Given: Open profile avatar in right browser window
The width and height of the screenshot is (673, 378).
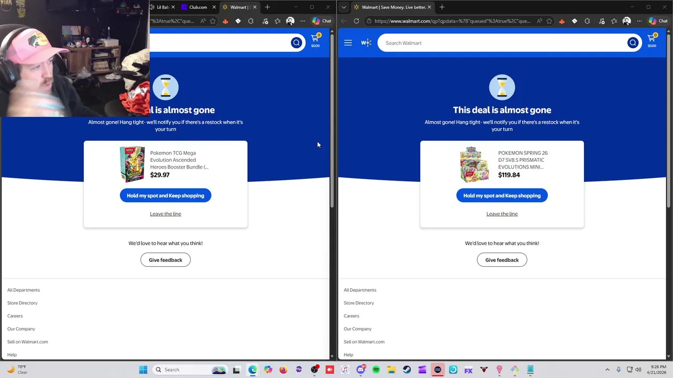Looking at the screenshot, I should click(627, 21).
